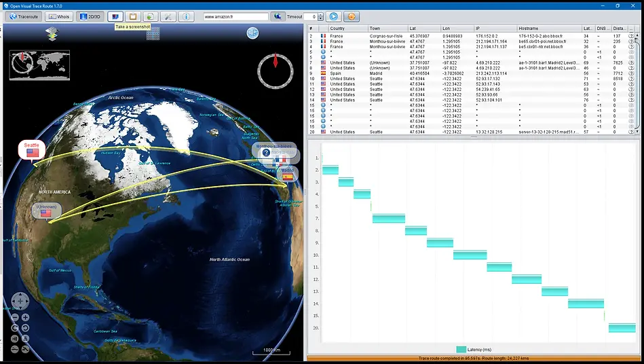Select the Spain Madrid hop row

(471, 73)
